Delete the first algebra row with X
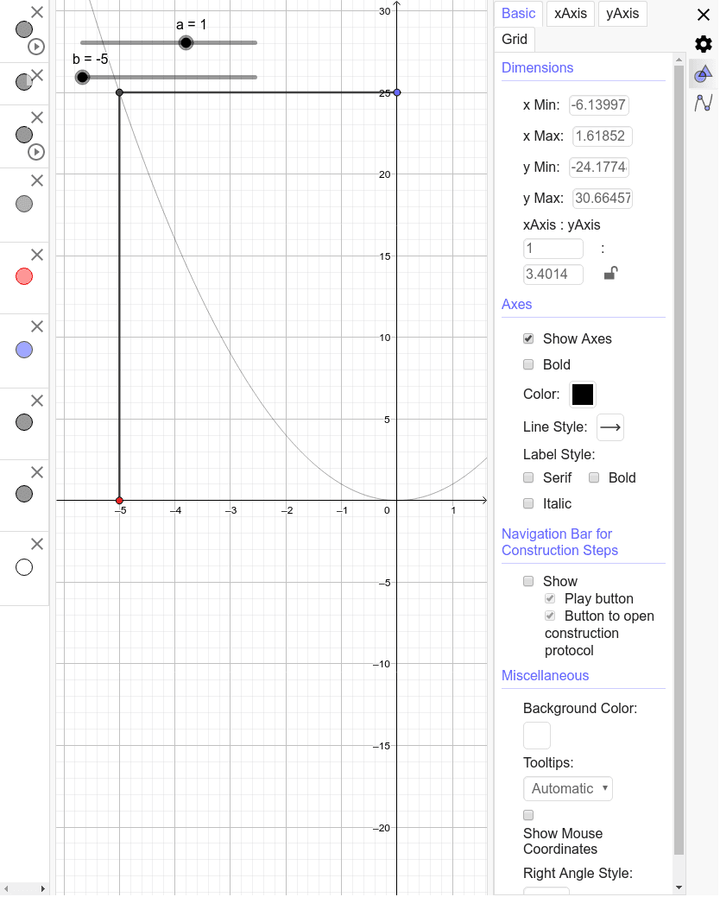The image size is (720, 897). tap(37, 12)
